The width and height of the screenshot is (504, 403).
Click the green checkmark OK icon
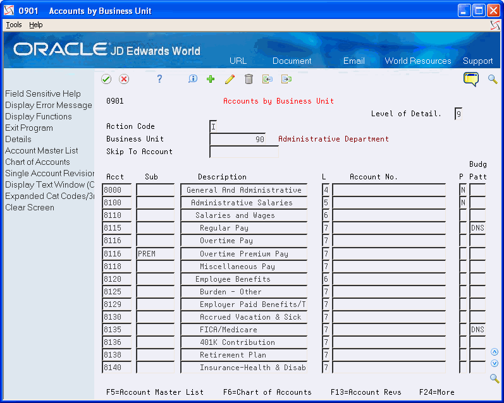[106, 79]
